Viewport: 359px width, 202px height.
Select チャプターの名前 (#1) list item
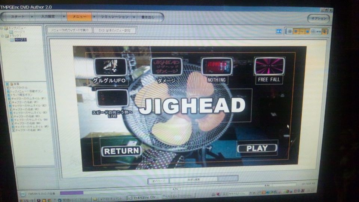coord(25,102)
